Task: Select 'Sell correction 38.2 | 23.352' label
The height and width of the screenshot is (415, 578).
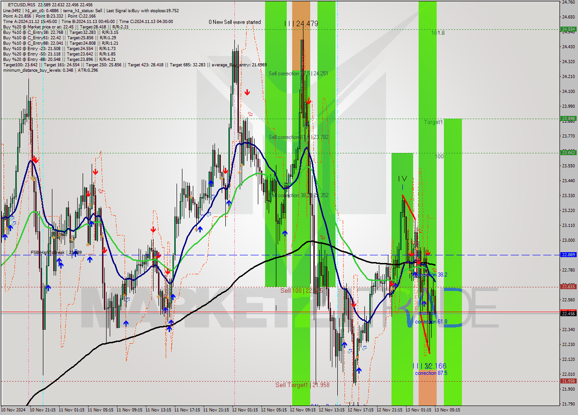Action: tap(298, 195)
